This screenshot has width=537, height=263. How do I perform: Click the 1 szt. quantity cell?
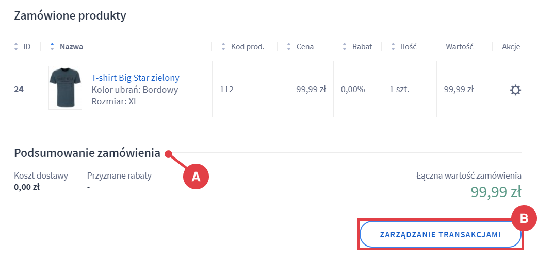click(399, 90)
